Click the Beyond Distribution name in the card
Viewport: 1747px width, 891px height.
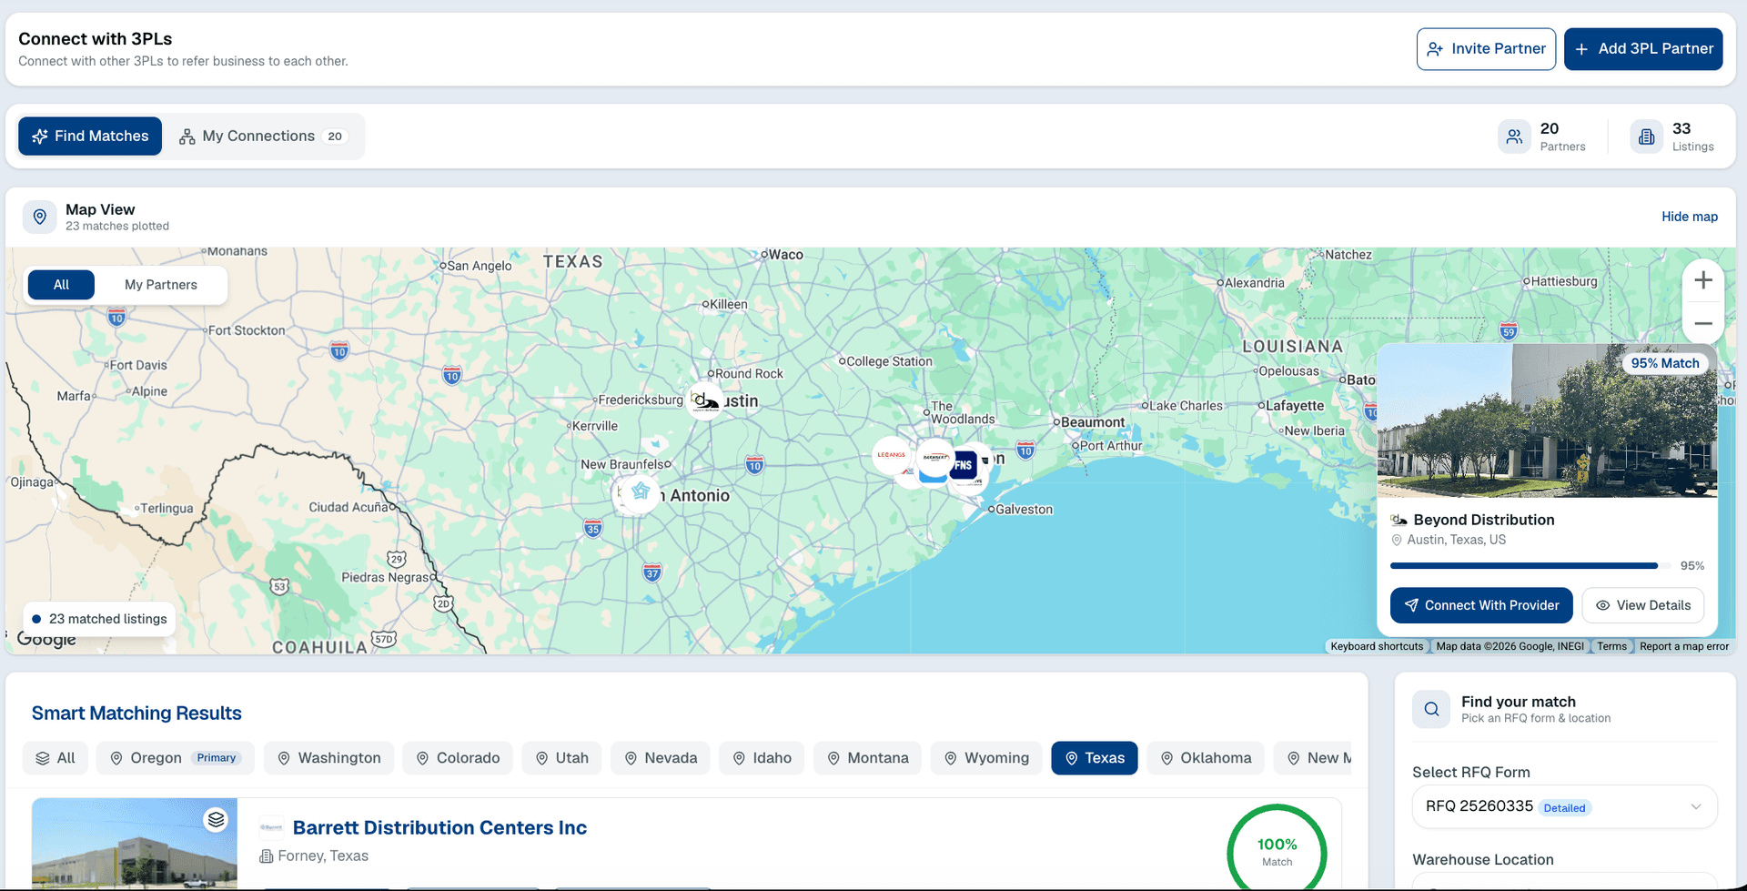pyautogui.click(x=1484, y=520)
